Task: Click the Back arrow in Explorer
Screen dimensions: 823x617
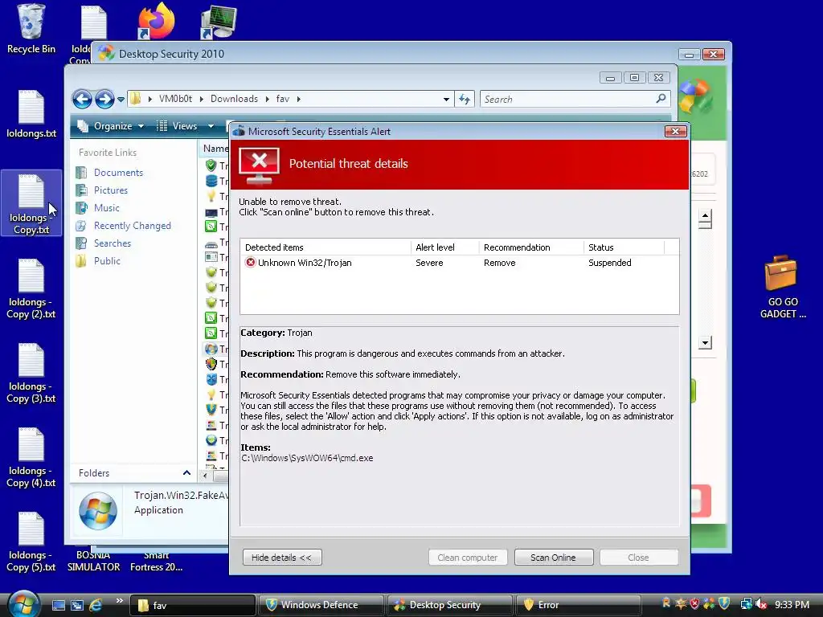Action: point(83,99)
